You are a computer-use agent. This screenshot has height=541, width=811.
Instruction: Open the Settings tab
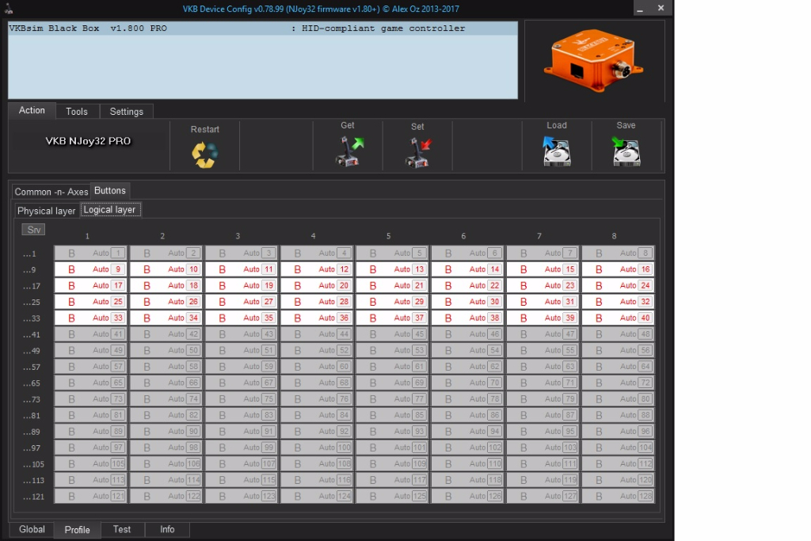point(126,111)
